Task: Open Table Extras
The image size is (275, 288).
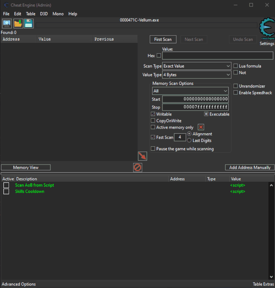Action: coord(263,284)
